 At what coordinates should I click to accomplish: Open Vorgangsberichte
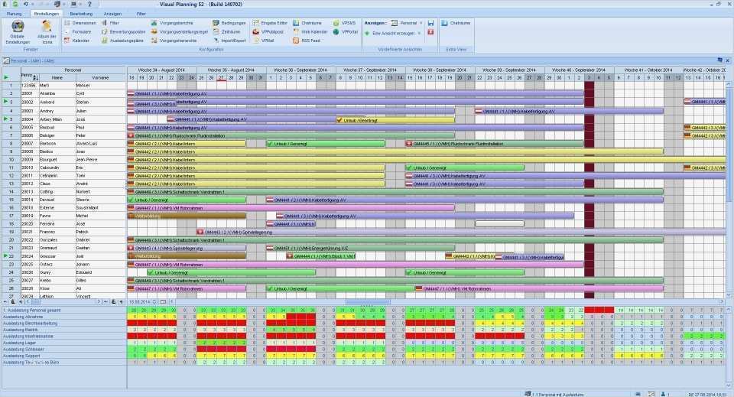point(172,23)
